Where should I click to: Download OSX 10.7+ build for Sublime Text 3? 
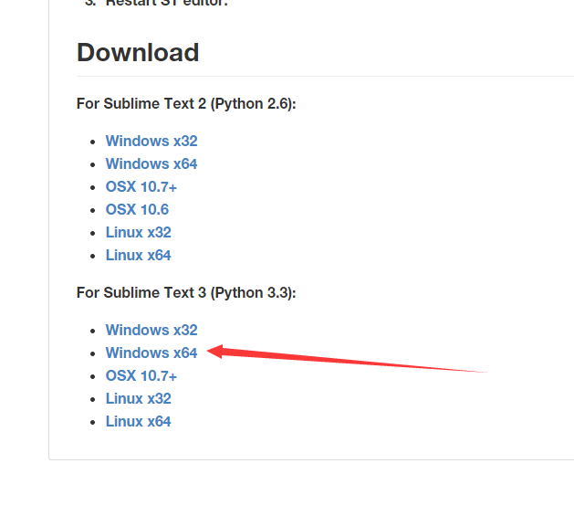[141, 376]
